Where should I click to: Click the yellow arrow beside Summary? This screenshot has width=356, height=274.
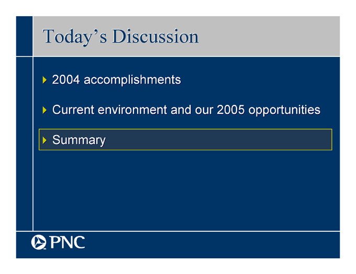44,140
